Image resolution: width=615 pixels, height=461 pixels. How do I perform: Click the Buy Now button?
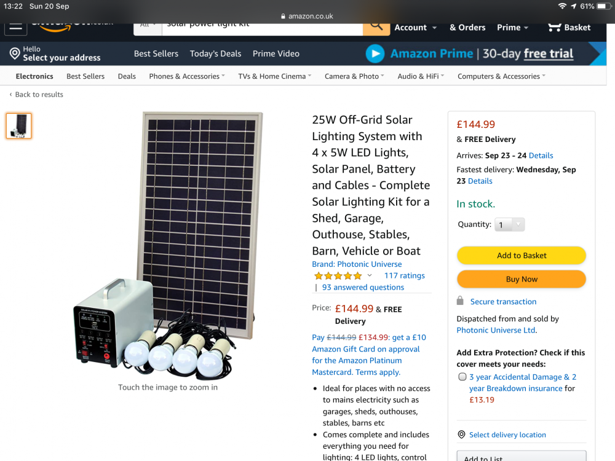522,279
